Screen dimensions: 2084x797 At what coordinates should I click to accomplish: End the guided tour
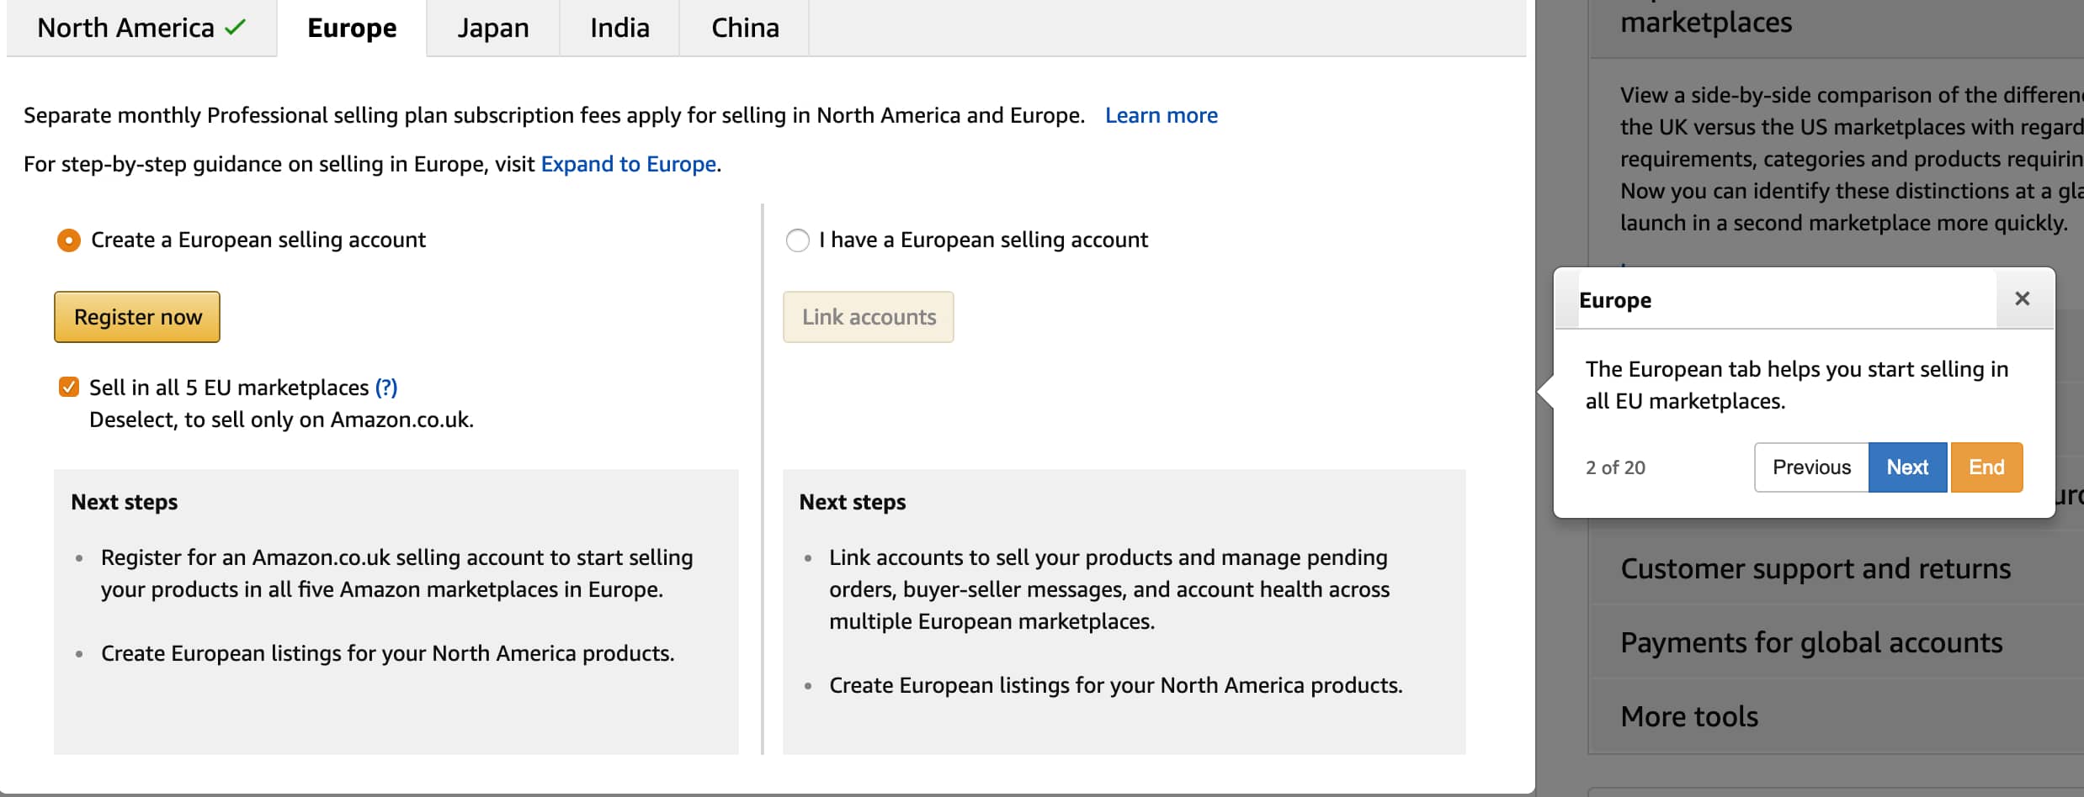tap(1986, 467)
